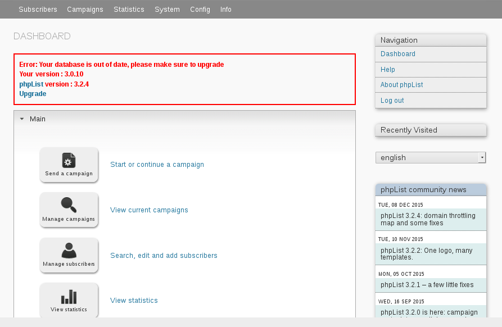Viewport: 502px width, 327px height.
Task: Click the Upgrade link in error box
Action: [x=33, y=94]
